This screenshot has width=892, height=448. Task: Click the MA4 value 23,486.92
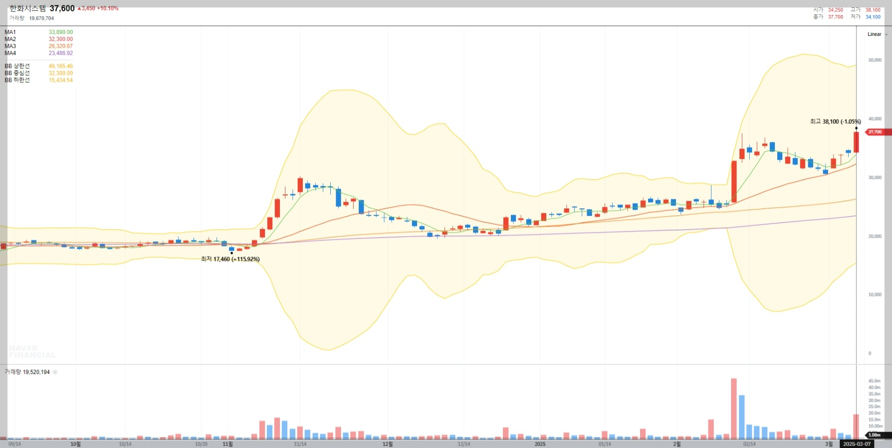tap(61, 53)
